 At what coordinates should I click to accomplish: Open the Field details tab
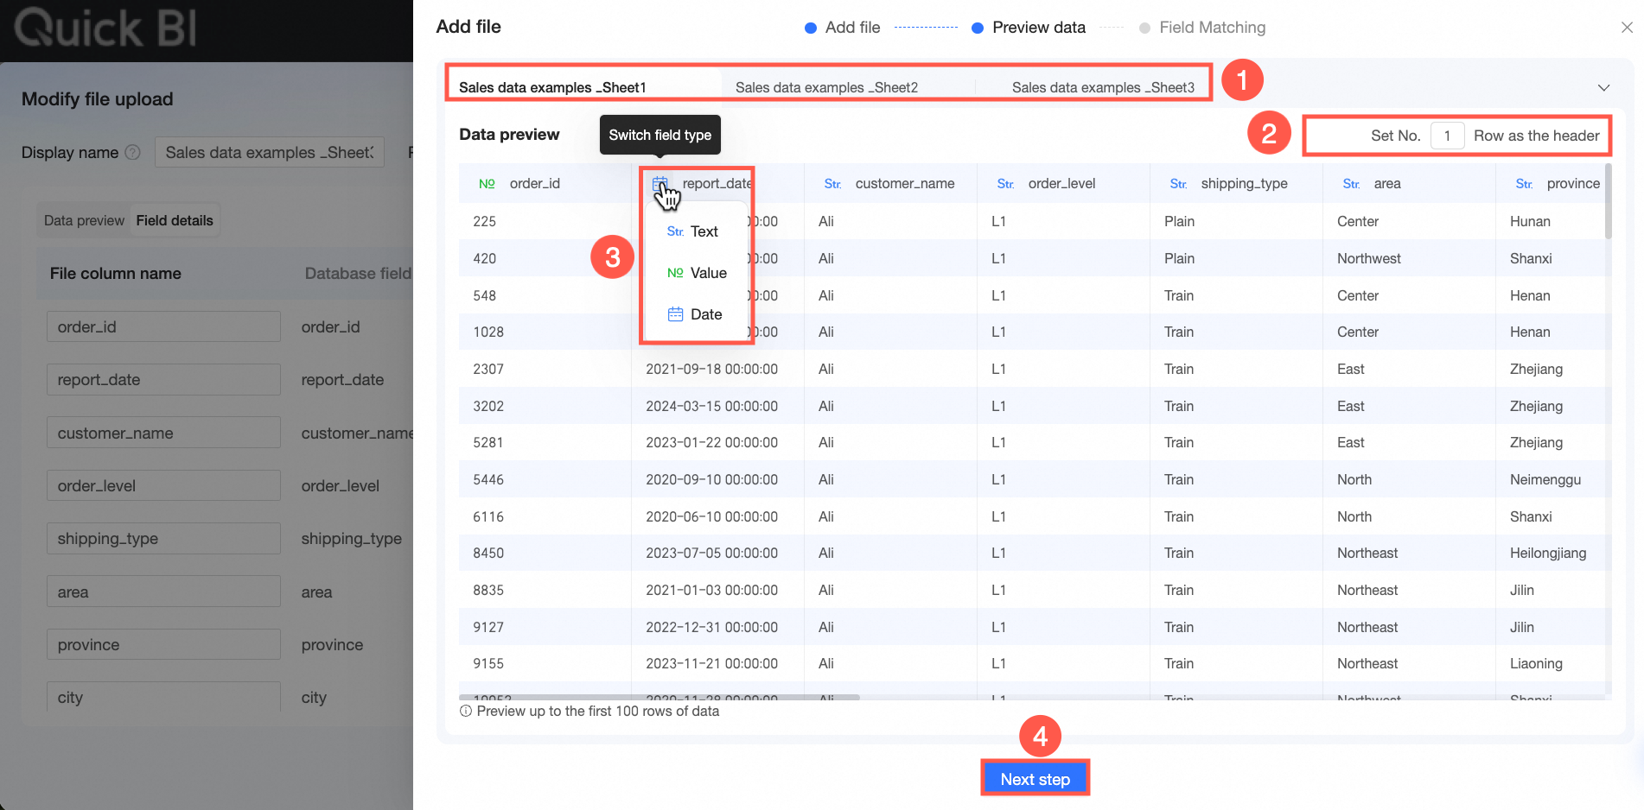175,220
